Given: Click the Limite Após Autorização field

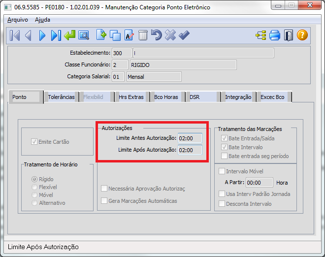Looking at the screenshot, I should tap(190, 150).
